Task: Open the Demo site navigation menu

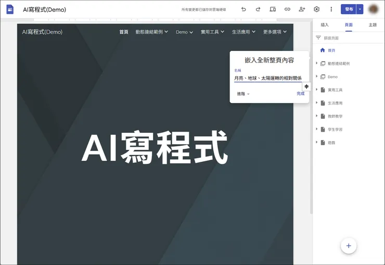Action: coord(184,32)
